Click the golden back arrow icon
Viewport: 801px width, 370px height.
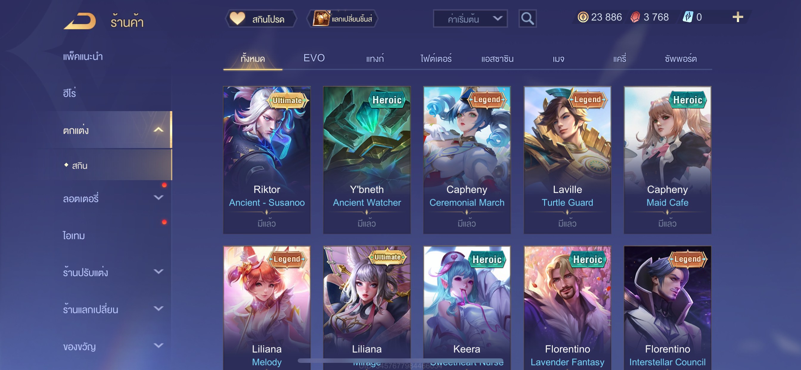(80, 21)
